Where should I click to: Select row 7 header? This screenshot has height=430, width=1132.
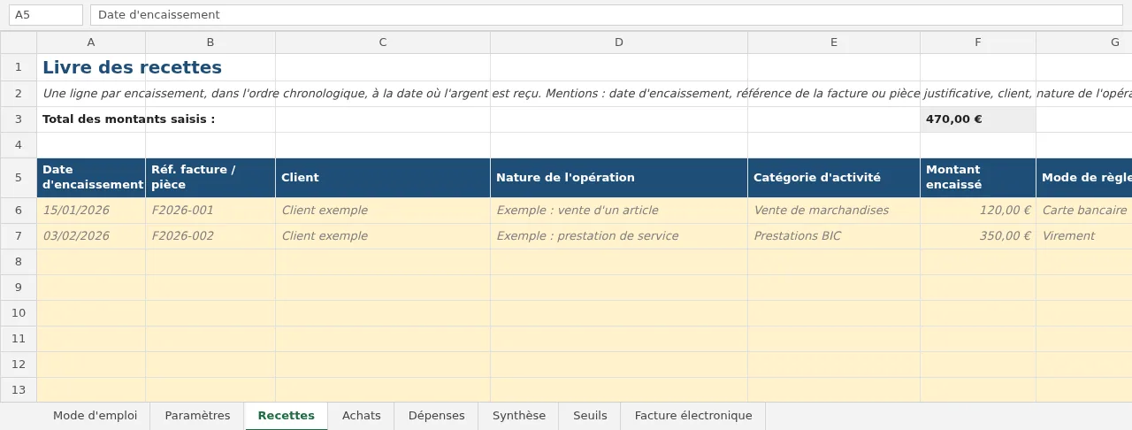click(x=19, y=236)
